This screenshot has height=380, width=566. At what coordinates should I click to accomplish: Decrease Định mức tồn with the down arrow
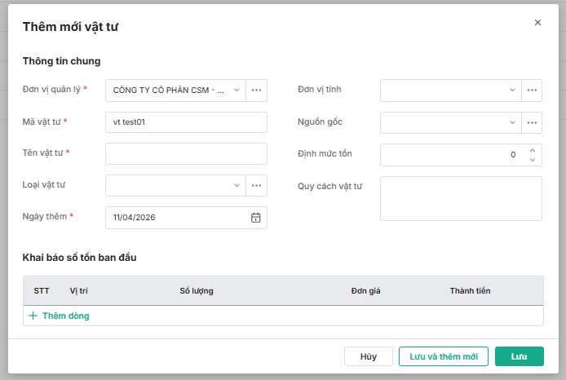tap(532, 159)
